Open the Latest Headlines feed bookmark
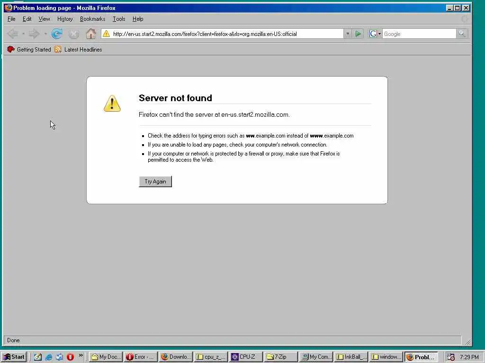This screenshot has height=363, width=485. pos(78,49)
